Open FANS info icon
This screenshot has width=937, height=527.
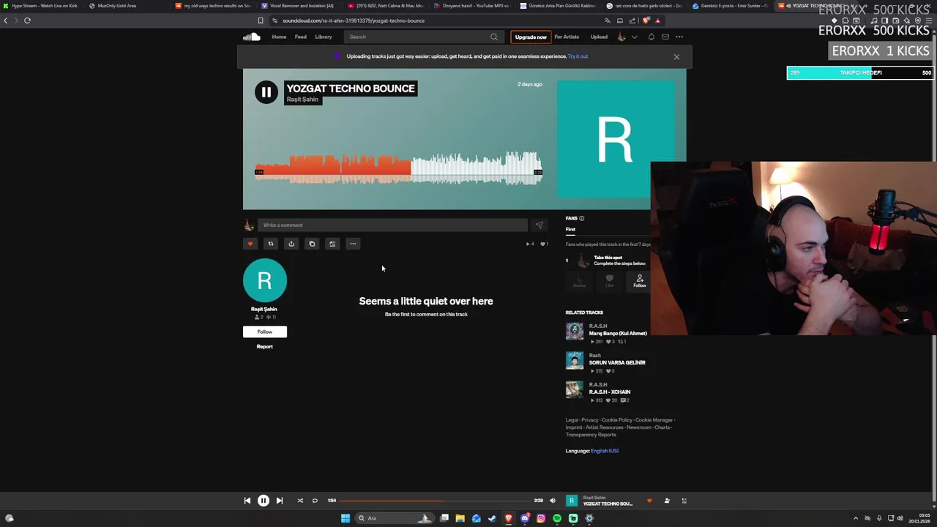[x=582, y=218]
